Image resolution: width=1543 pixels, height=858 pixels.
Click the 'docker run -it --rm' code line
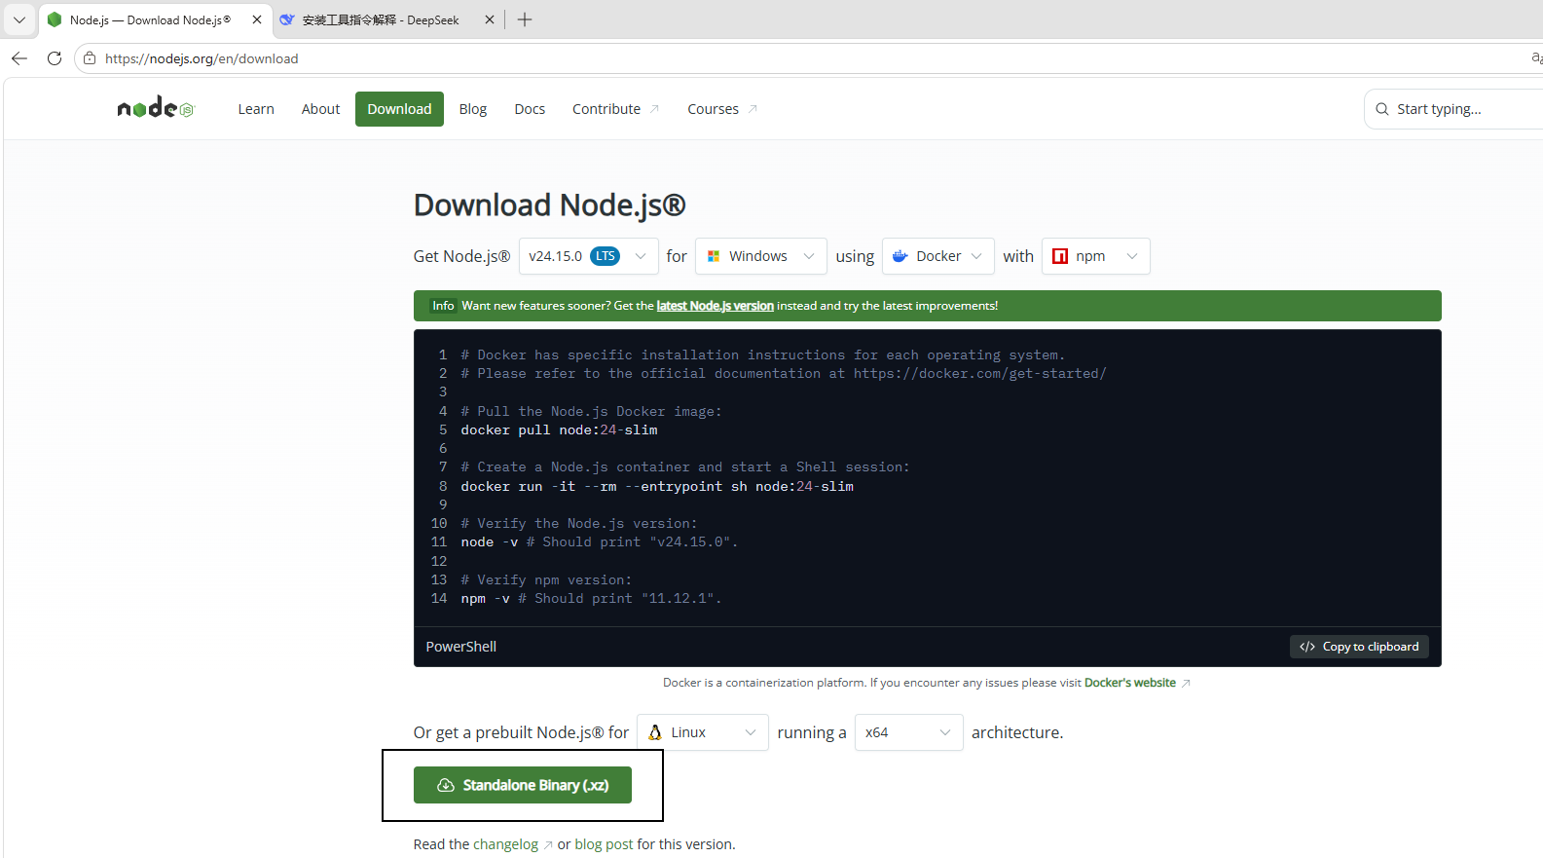click(x=657, y=486)
